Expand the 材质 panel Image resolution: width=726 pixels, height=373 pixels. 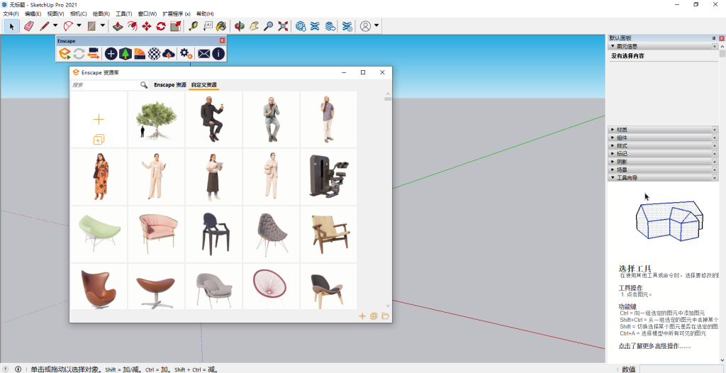622,130
